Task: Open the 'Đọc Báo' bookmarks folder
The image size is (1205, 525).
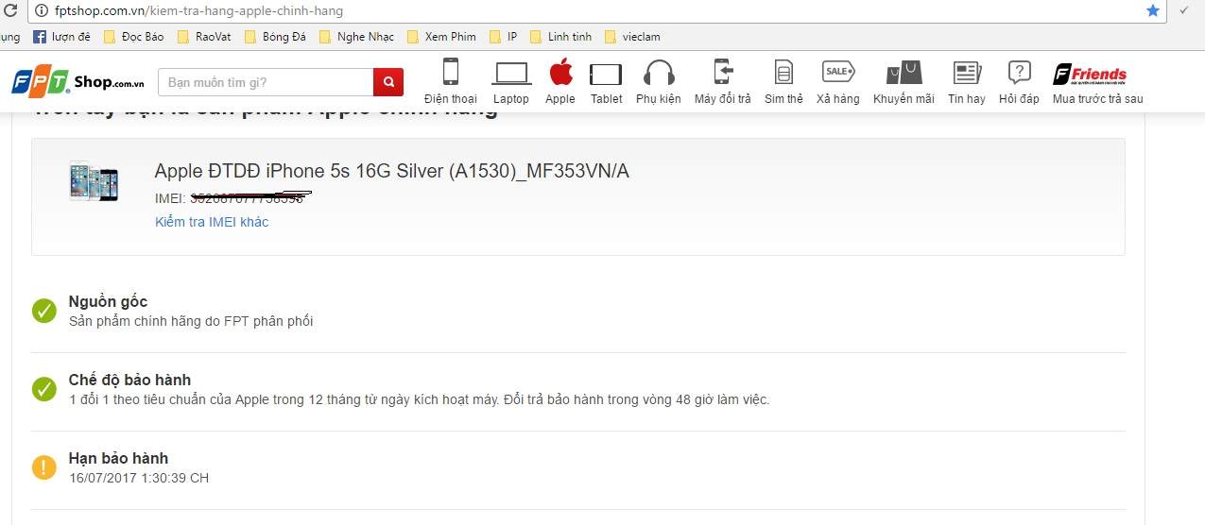Action: tap(133, 37)
